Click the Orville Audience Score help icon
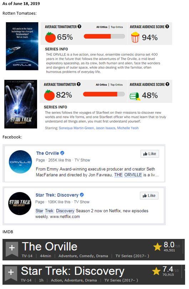Screen dimensions: 189x289 [167, 26]
